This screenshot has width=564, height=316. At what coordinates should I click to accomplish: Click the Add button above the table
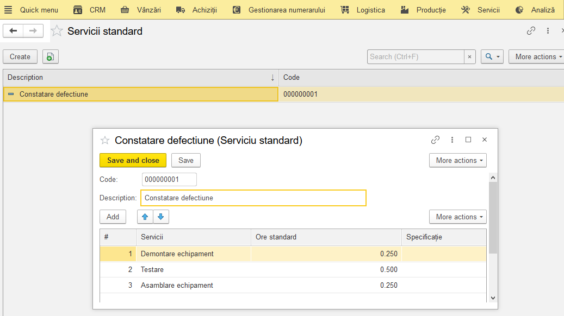click(x=113, y=217)
